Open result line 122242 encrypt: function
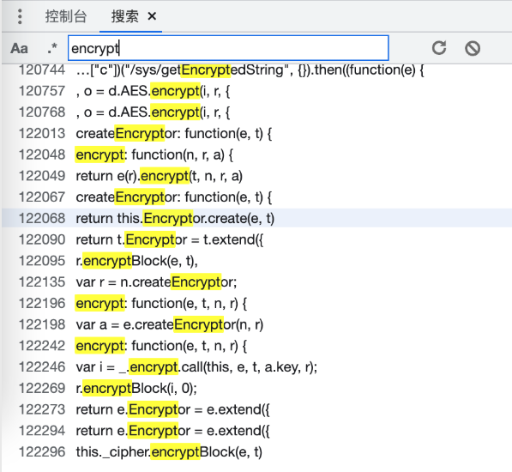 256,346
